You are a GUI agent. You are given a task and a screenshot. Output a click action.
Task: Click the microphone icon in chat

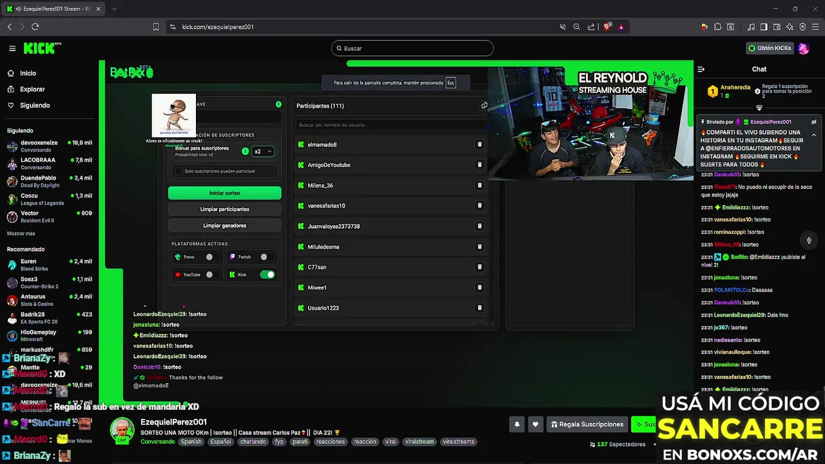[x=809, y=240]
